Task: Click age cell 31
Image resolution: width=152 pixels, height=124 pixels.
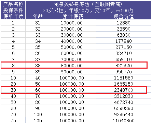Action: tap(38, 23)
